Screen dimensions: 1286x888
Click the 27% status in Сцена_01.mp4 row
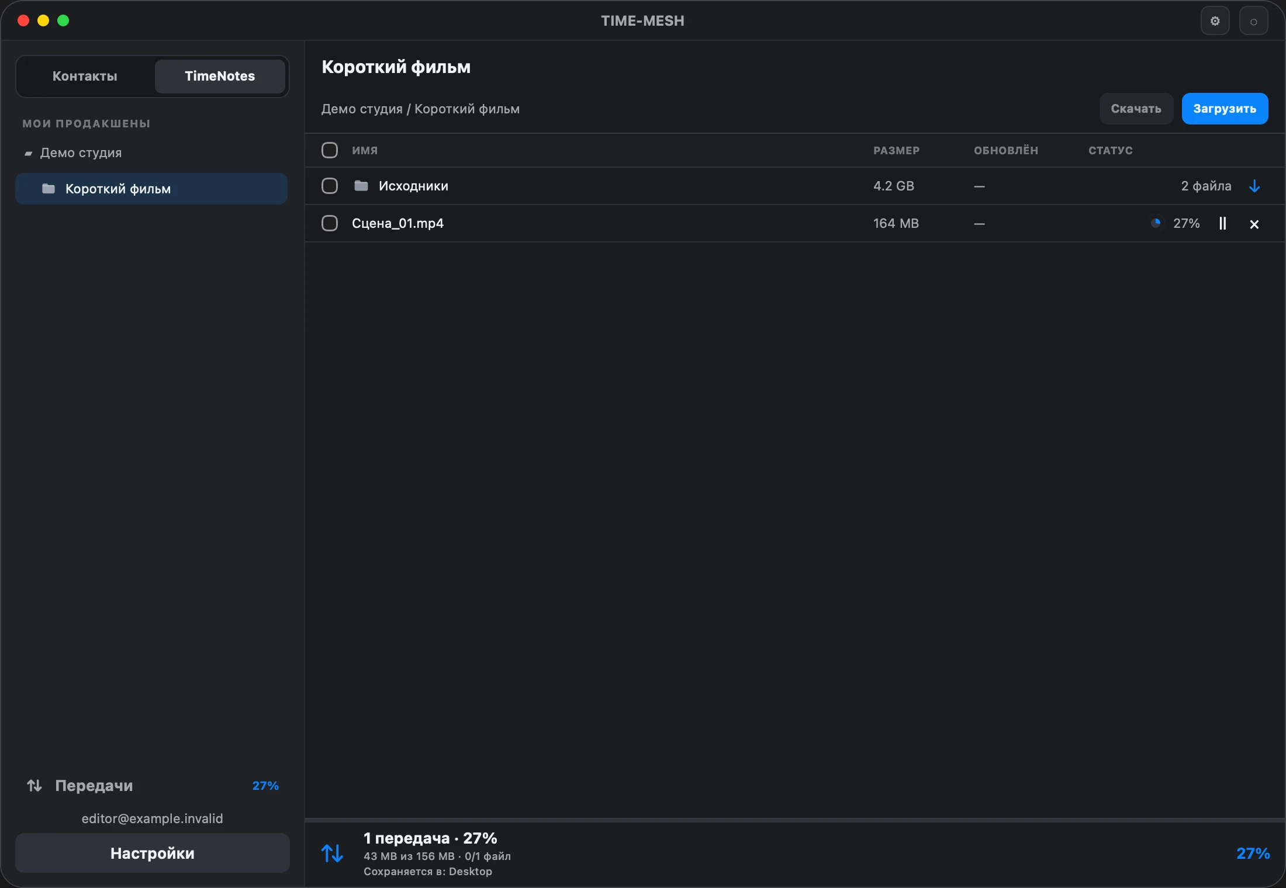[x=1186, y=224]
